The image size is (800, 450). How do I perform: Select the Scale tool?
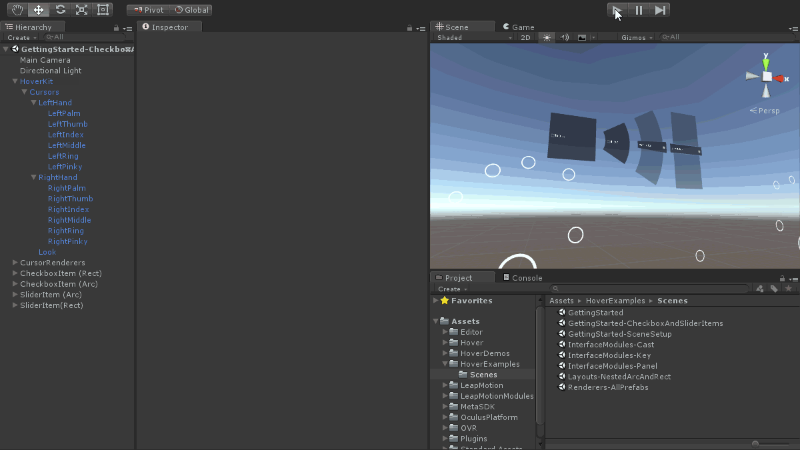pyautogui.click(x=81, y=10)
